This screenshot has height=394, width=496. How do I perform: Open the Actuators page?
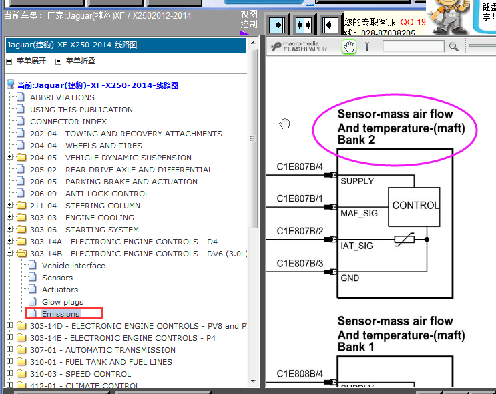[60, 290]
